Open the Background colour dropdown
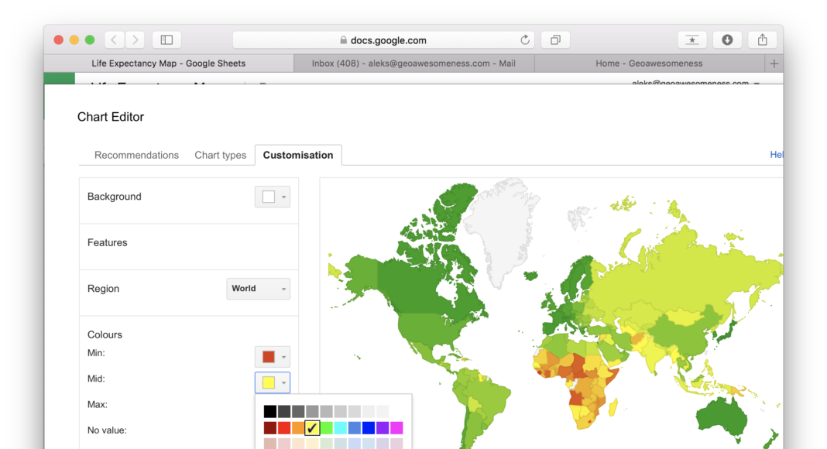 273,197
